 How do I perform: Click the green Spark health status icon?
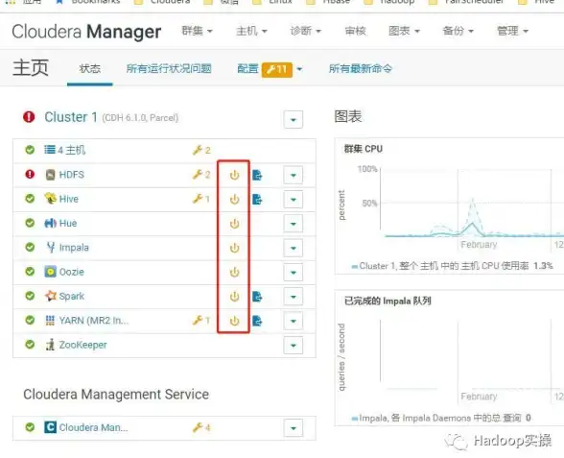[30, 296]
